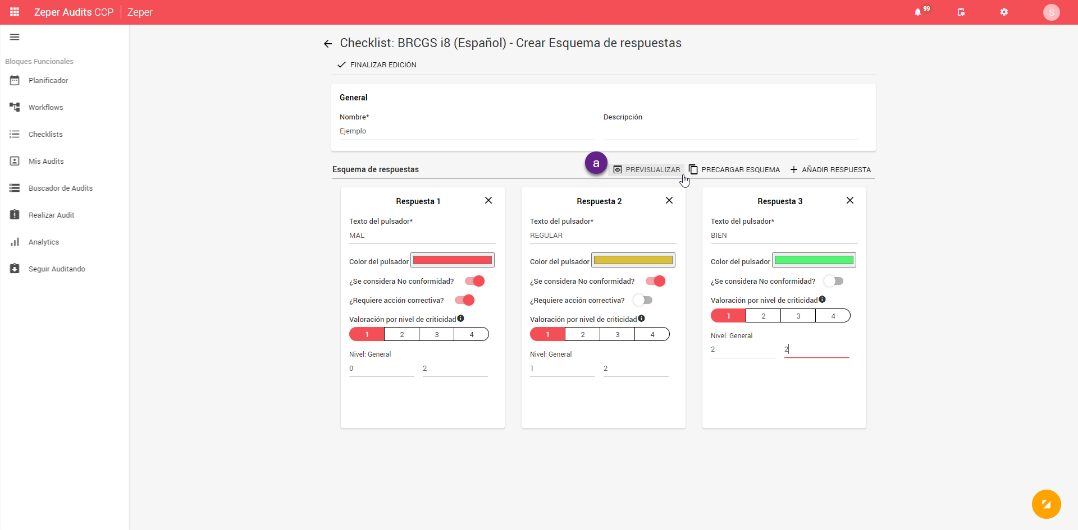The width and height of the screenshot is (1078, 530).
Task: Click the Checklists list icon
Action: tap(15, 134)
